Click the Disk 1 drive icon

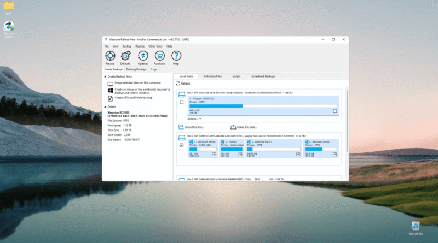click(182, 94)
